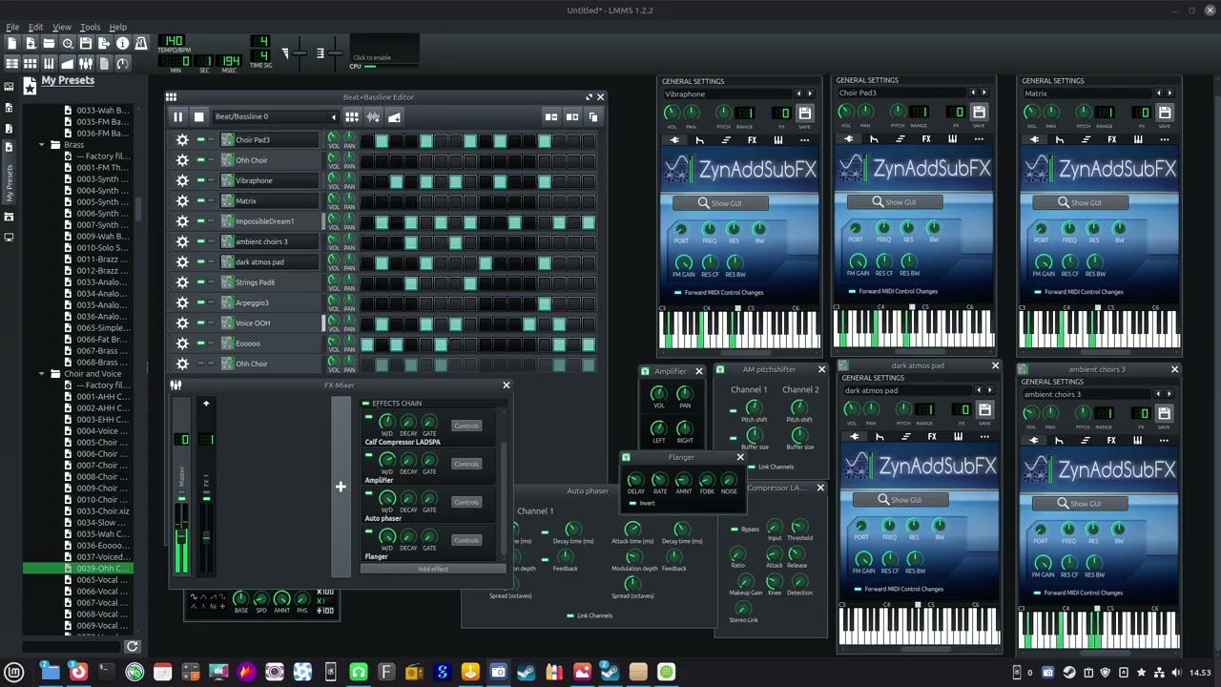
Task: Collapse the Brass folder in presets
Action: pos(42,145)
